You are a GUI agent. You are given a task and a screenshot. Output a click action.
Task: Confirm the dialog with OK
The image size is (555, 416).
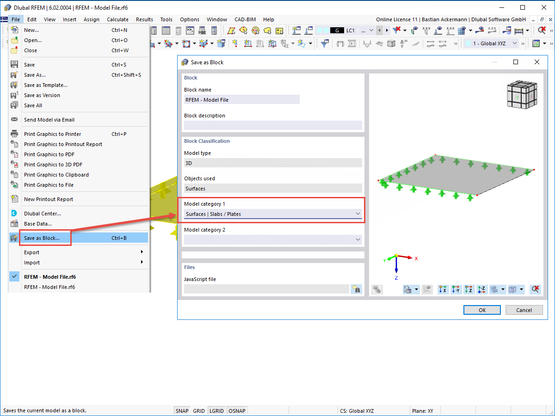click(x=482, y=310)
